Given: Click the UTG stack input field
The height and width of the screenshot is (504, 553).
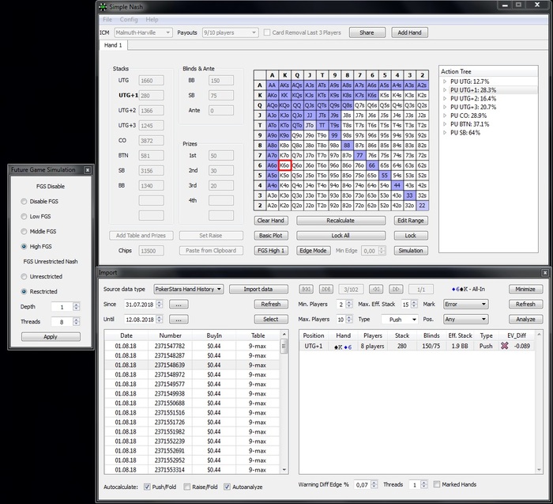Looking at the screenshot, I should pyautogui.click(x=152, y=81).
